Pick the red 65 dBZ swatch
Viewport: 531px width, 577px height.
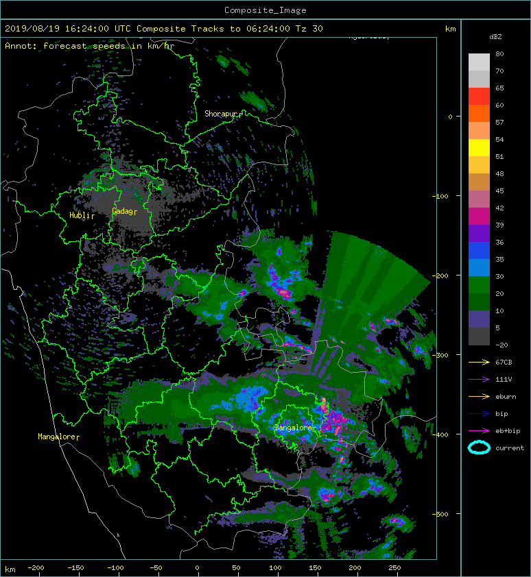coord(479,97)
